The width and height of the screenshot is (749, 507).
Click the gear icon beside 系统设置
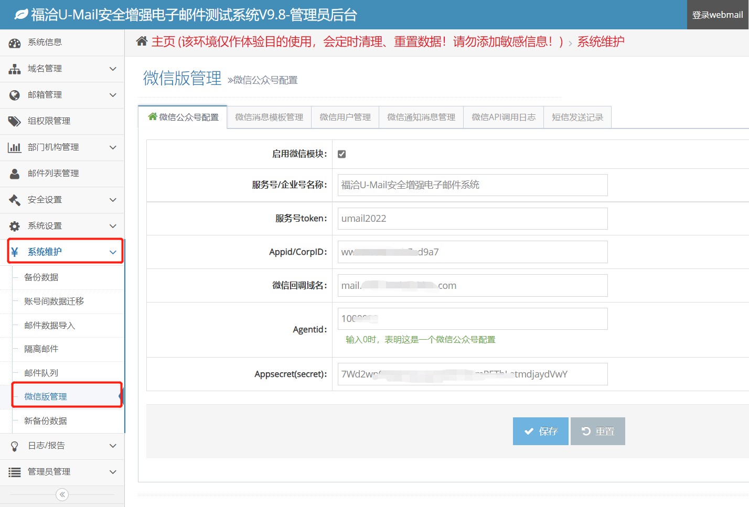[15, 226]
